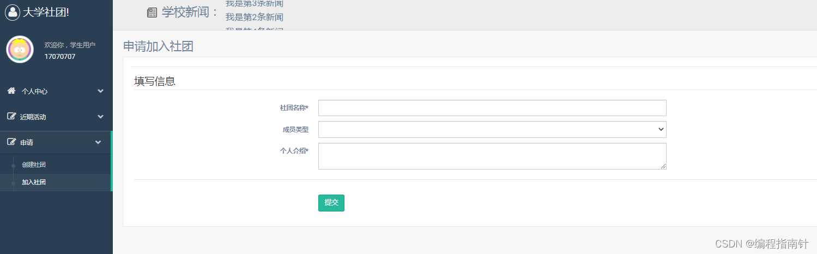The image size is (817, 254).
Task: Open the 个人中心 menu item
Action: [56, 91]
